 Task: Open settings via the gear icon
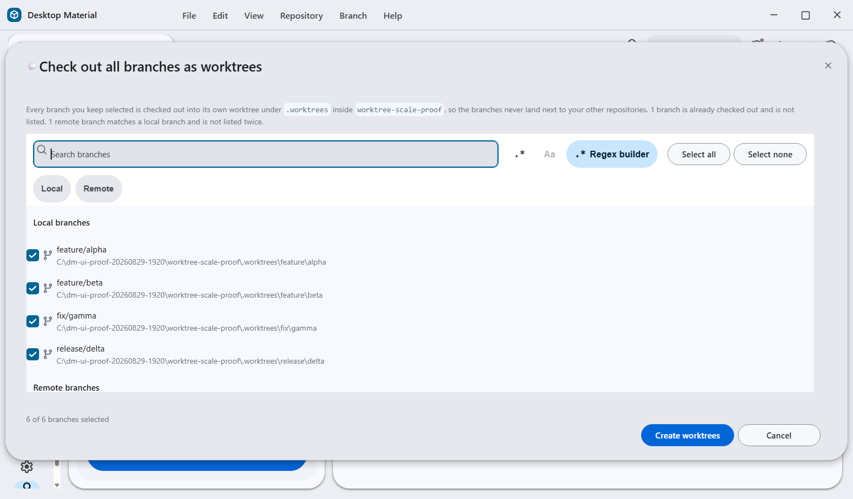pos(26,467)
